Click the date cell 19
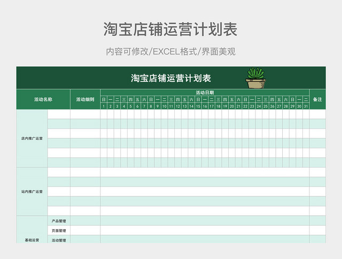Screen dimensions: 342x259 click(x=225, y=106)
